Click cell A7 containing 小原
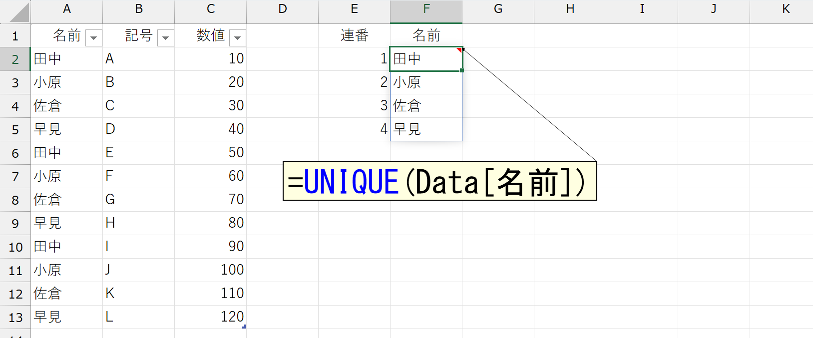This screenshot has height=338, width=813. tap(67, 176)
